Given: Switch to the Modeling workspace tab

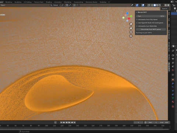Looking at the screenshot, I should tap(8, 2).
